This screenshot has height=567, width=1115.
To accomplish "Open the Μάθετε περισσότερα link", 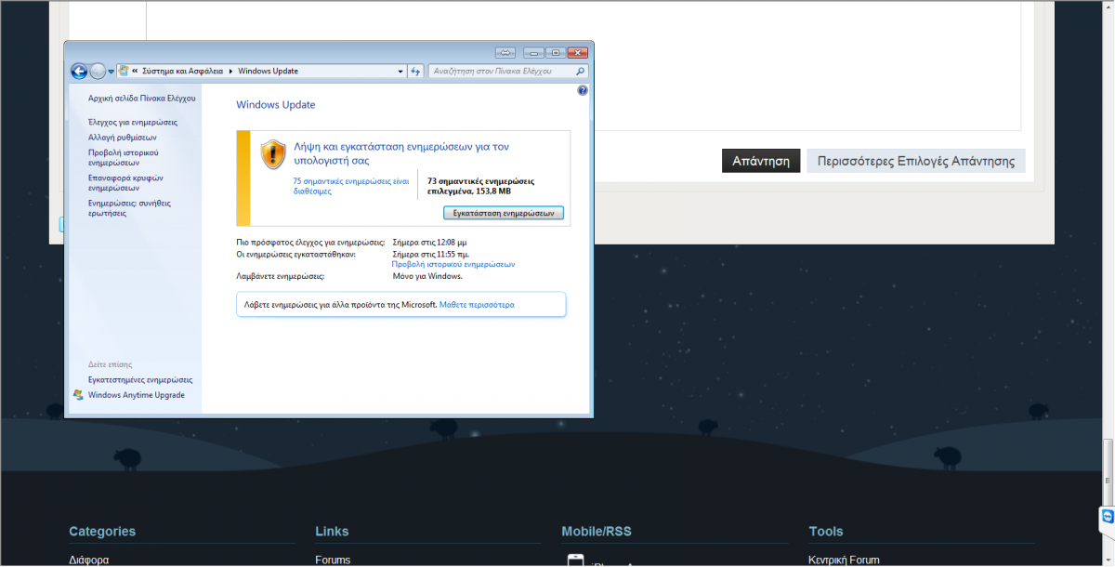I will point(477,305).
